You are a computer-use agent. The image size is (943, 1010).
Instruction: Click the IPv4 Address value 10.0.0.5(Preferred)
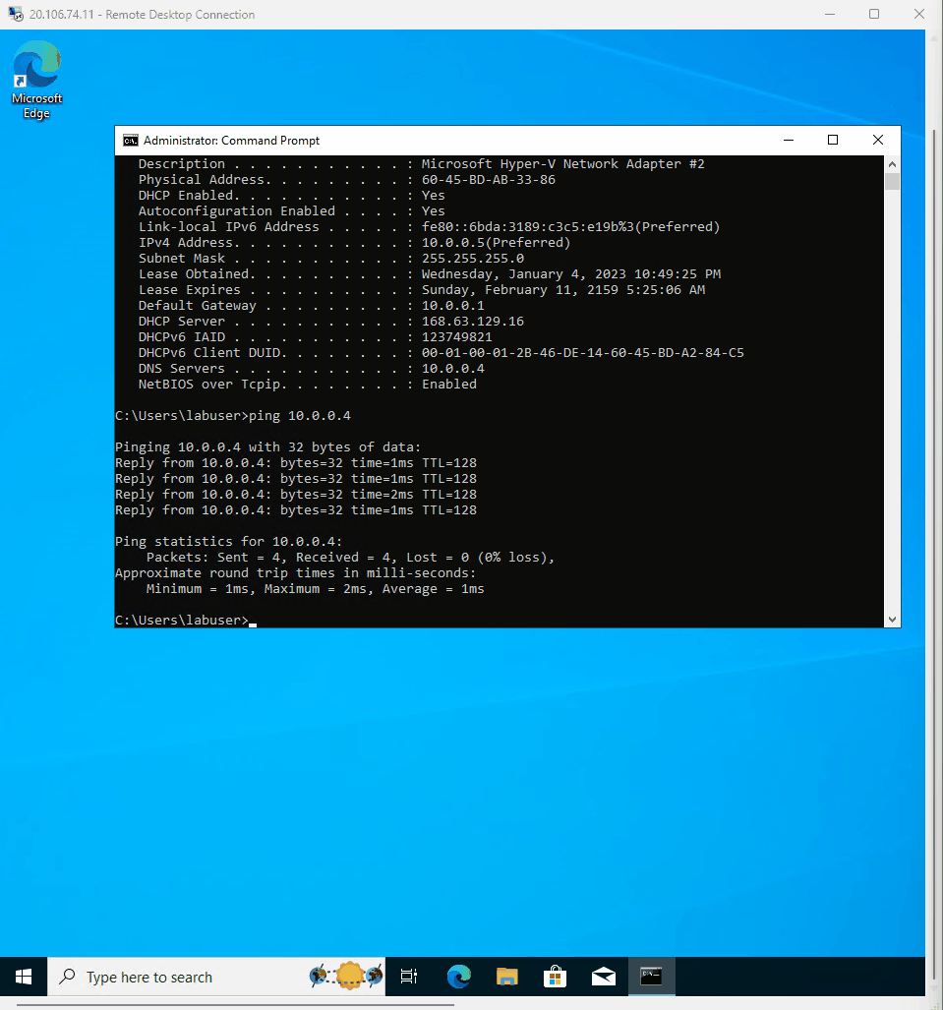[496, 243]
